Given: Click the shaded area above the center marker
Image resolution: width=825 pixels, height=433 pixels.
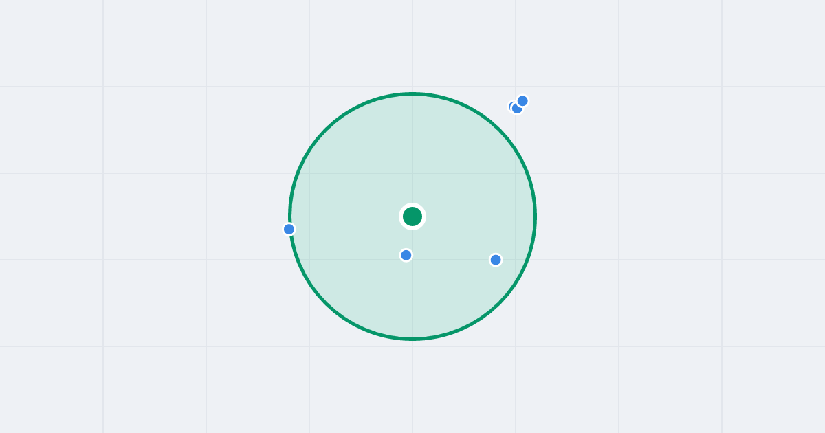Looking at the screenshot, I should click(412, 151).
